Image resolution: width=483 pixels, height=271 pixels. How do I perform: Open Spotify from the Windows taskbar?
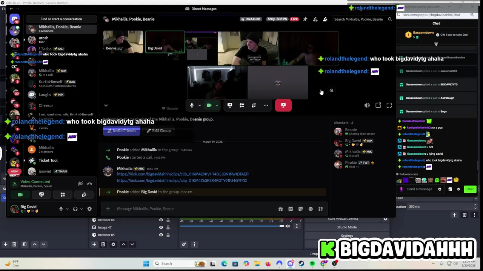coord(312,263)
